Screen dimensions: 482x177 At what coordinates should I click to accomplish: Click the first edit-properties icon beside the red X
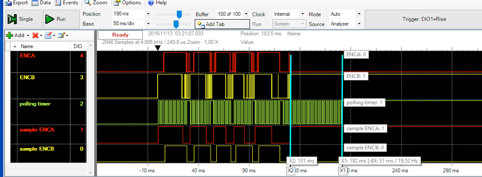point(48,36)
